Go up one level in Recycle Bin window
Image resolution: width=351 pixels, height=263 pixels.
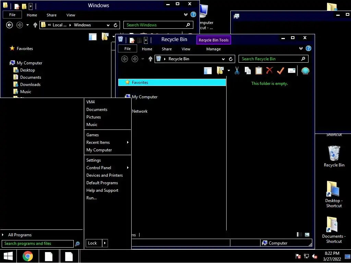[x=150, y=59]
